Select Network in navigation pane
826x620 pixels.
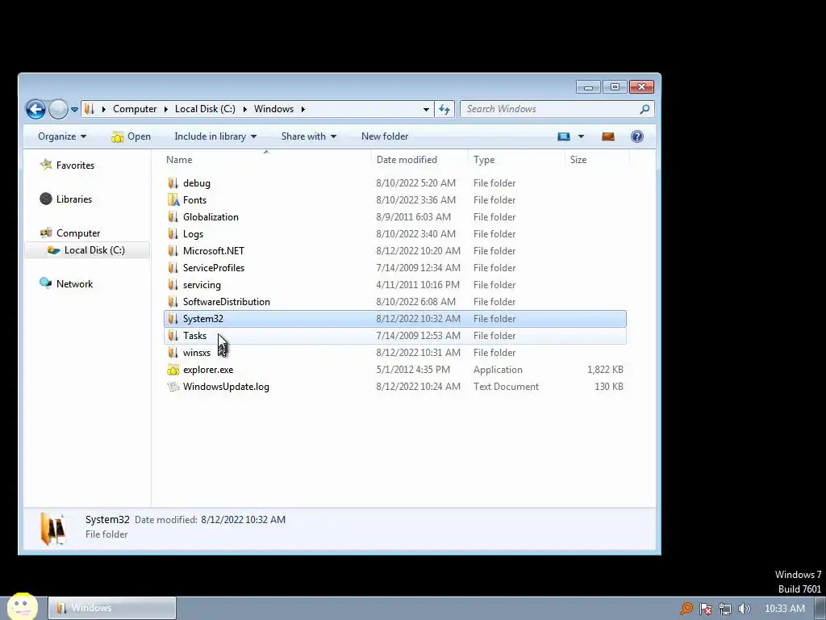tap(75, 283)
